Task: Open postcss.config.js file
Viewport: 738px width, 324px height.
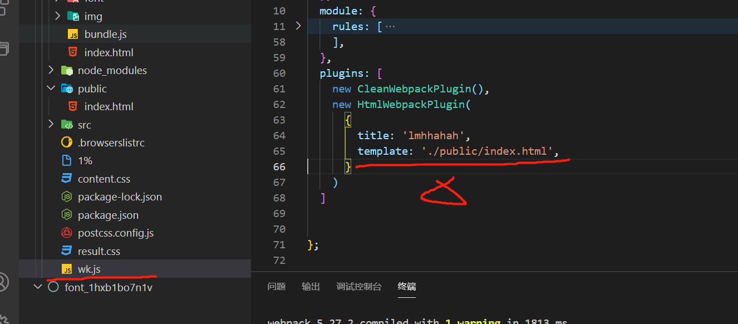Action: [116, 233]
